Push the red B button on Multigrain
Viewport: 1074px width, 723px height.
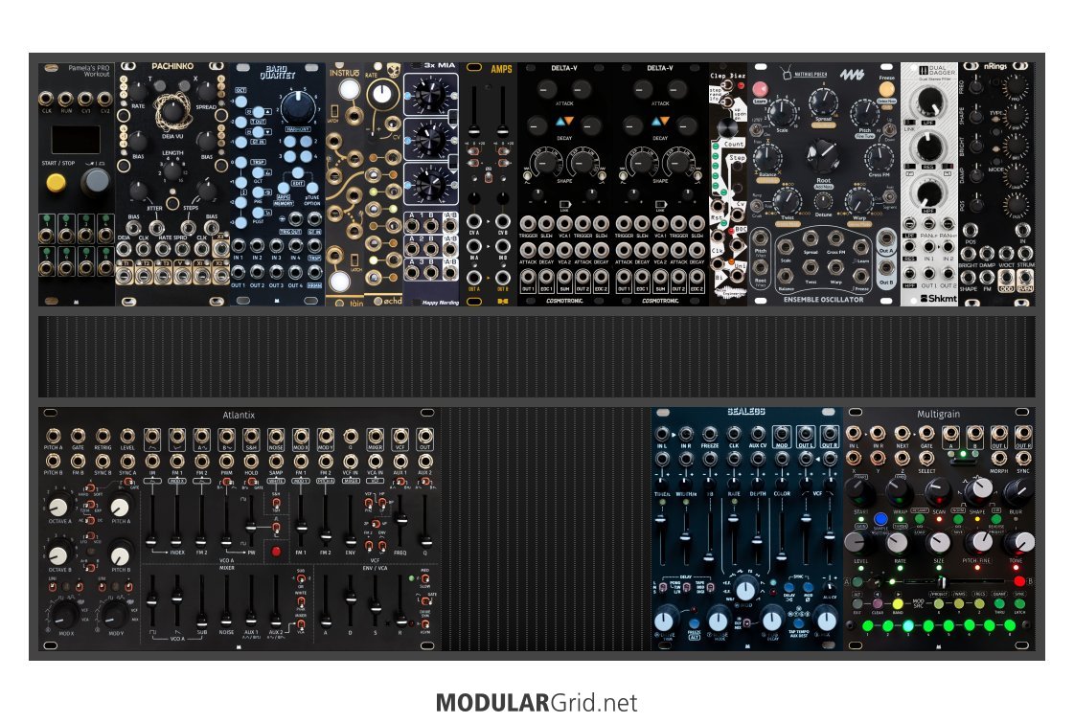click(x=1020, y=582)
